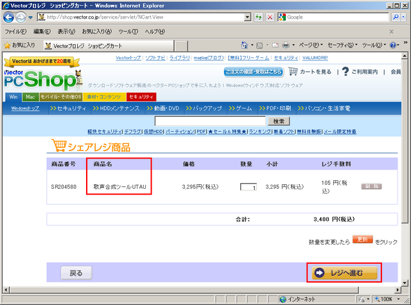Expand the Print options dropdown arrow

(293, 45)
